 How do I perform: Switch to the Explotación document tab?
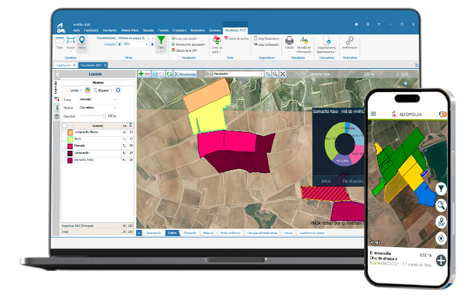(64, 65)
